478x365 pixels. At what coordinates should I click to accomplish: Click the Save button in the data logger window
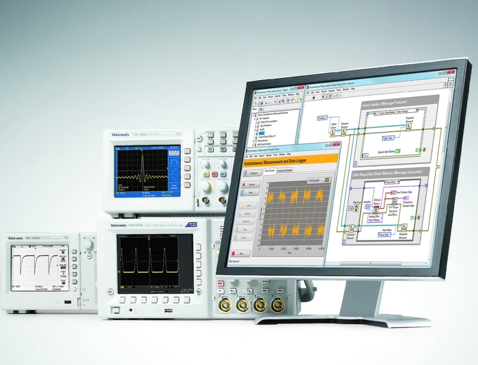(x=244, y=229)
